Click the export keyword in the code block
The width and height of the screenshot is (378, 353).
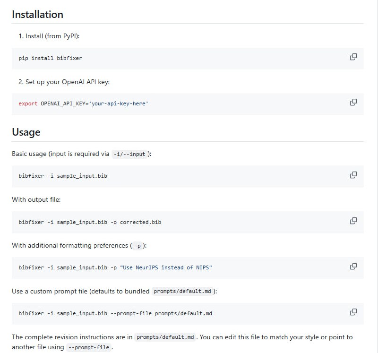tap(28, 103)
